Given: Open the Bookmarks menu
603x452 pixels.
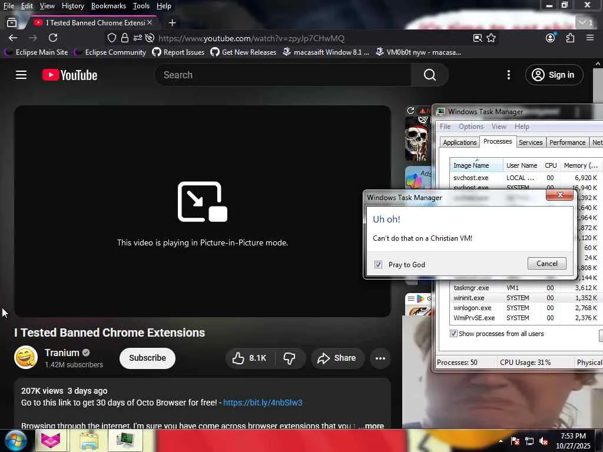Looking at the screenshot, I should 108,6.
